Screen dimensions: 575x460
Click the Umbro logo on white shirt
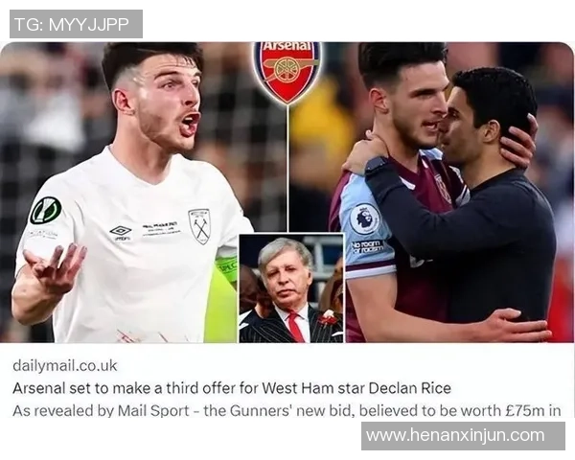121,232
